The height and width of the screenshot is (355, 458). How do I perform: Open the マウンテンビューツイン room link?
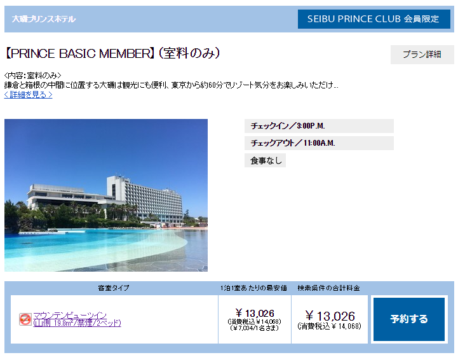(70, 315)
